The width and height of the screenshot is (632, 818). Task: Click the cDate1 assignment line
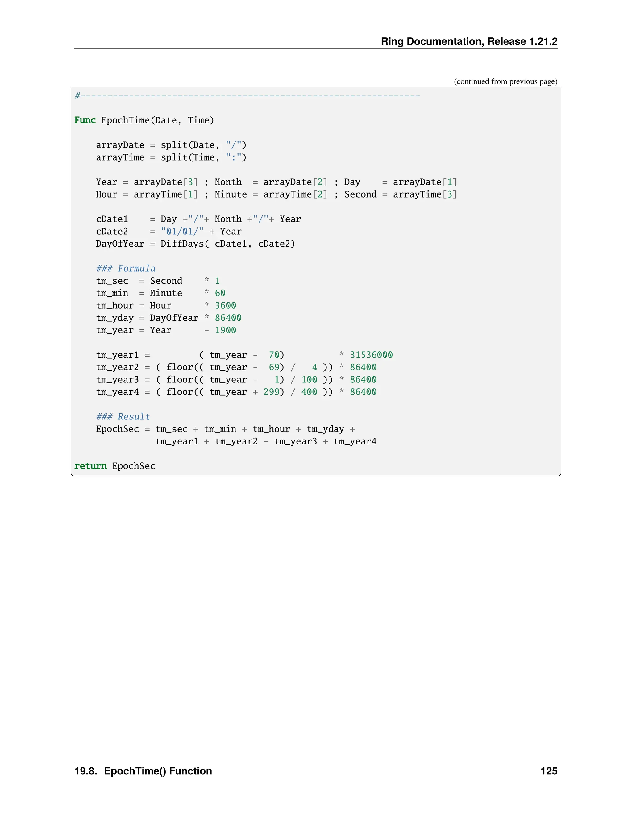click(198, 219)
